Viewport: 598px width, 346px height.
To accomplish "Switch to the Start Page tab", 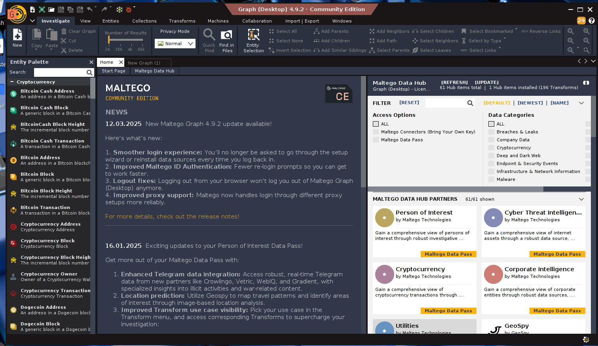I will [x=114, y=71].
